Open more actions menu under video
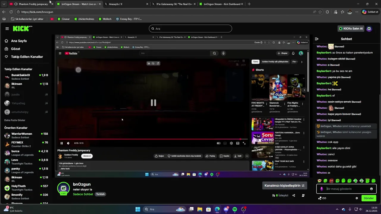This screenshot has width=381, height=214. tap(247, 156)
